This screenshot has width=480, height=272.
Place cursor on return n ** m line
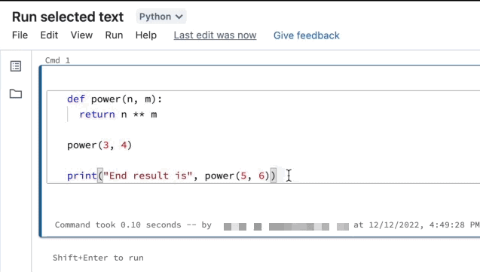tap(118, 115)
